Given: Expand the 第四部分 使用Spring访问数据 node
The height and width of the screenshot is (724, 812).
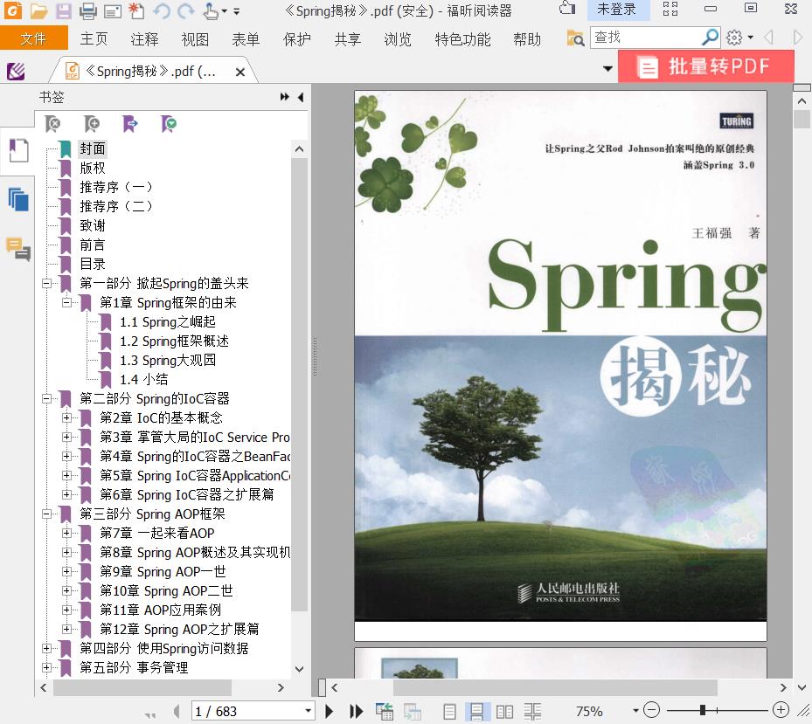Looking at the screenshot, I should tap(47, 648).
